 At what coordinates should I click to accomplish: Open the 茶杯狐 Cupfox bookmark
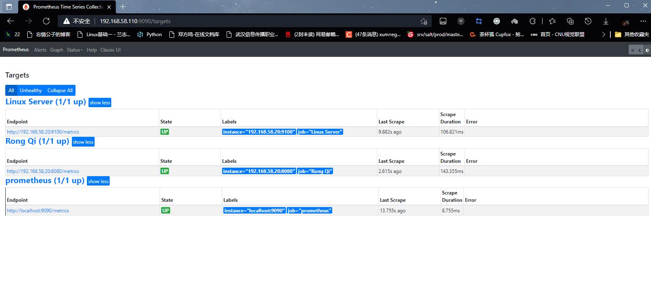click(497, 35)
